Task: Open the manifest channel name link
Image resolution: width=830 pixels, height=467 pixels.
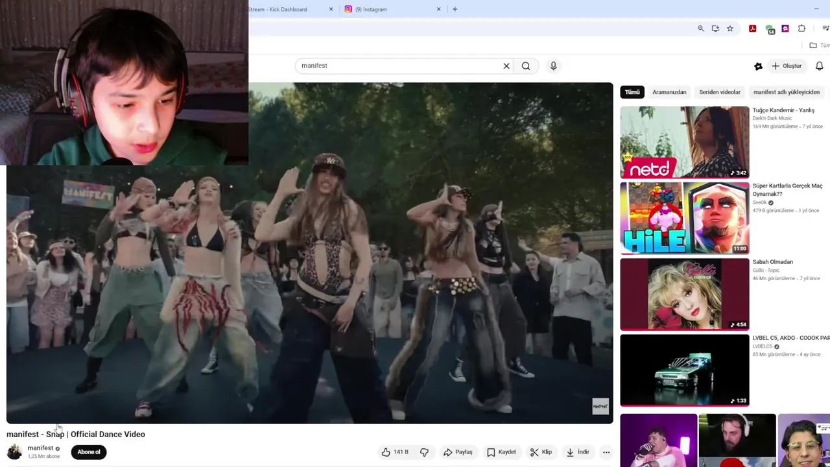Action: point(40,448)
